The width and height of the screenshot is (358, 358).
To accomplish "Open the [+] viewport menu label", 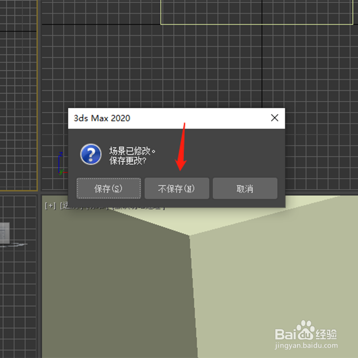I will 51,206.
